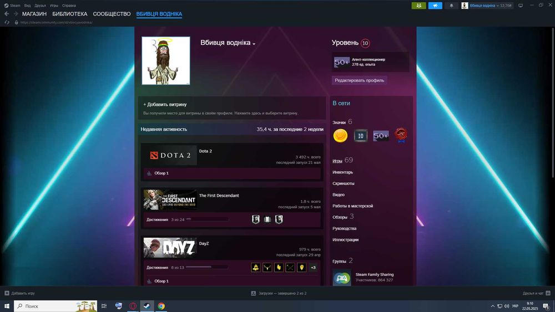Click the DayZ lightbulb achievement icon
Screen dimensions: 555x312
[301, 268]
